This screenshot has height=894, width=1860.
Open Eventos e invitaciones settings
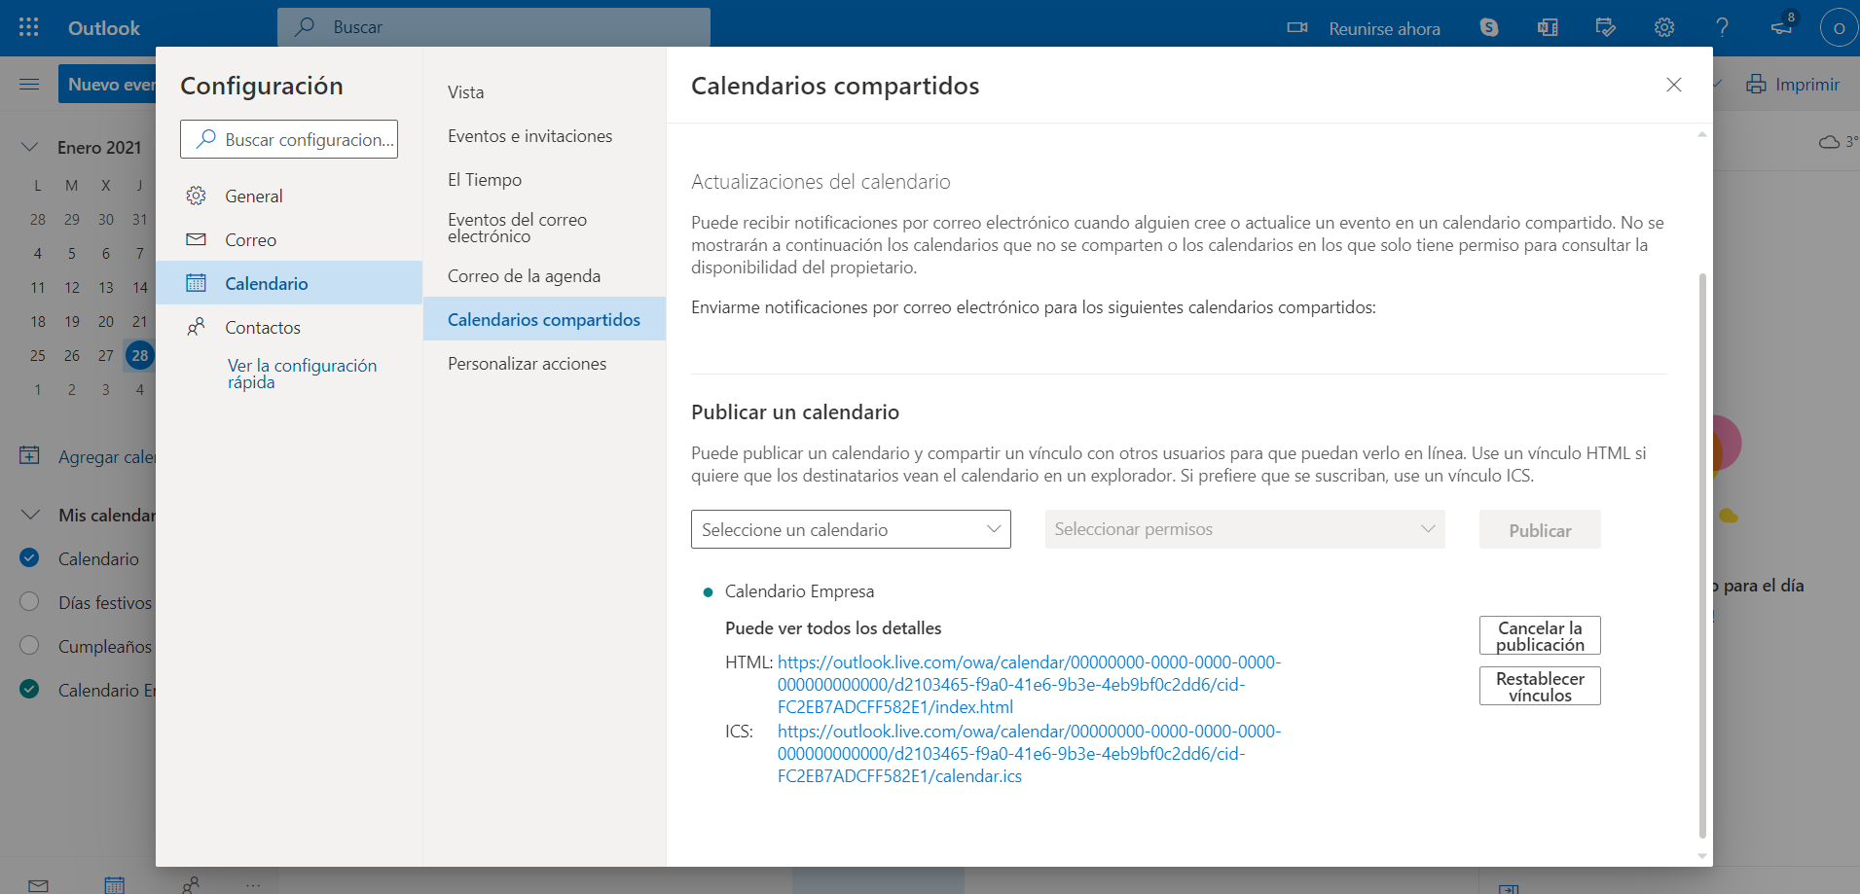(529, 136)
